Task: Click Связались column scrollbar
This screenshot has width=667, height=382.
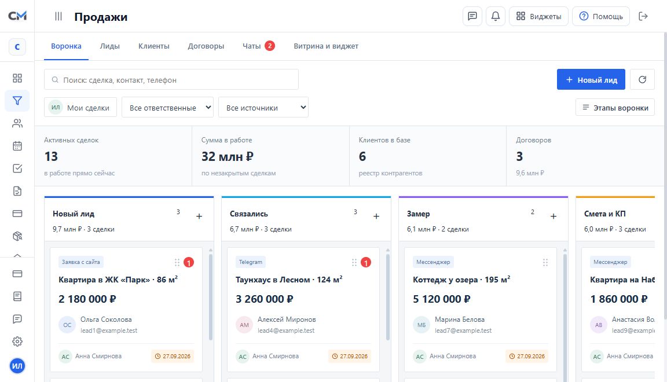Action: point(387,297)
